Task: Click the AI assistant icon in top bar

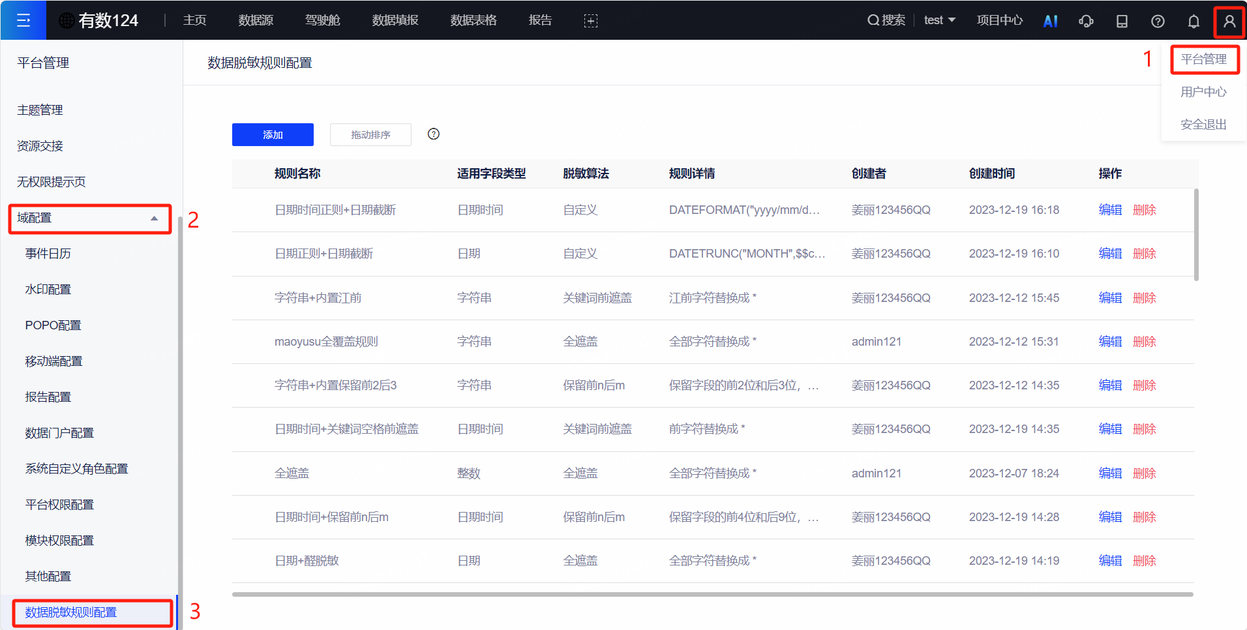Action: click(x=1050, y=20)
